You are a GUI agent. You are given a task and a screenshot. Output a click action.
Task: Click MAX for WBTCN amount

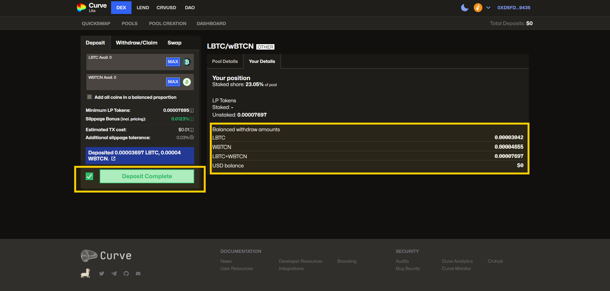tap(173, 82)
